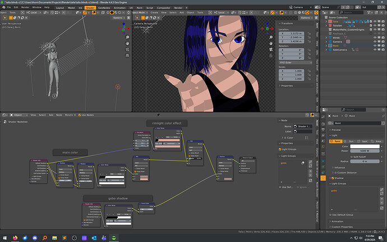Image resolution: width=387 pixels, height=242 pixels.
Task: Click the viewport gizmo in camera view
Action: tap(268, 29)
